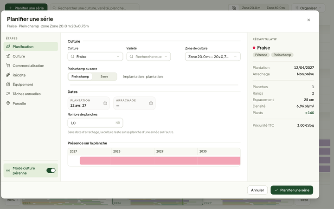Click the Non prévu arrachage value
The image size is (334, 209).
click(305, 74)
